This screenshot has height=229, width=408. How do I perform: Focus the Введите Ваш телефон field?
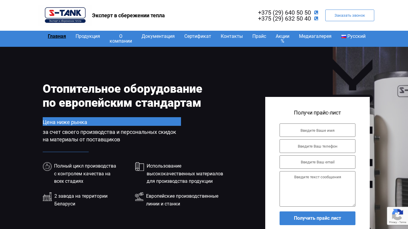pyautogui.click(x=317, y=146)
